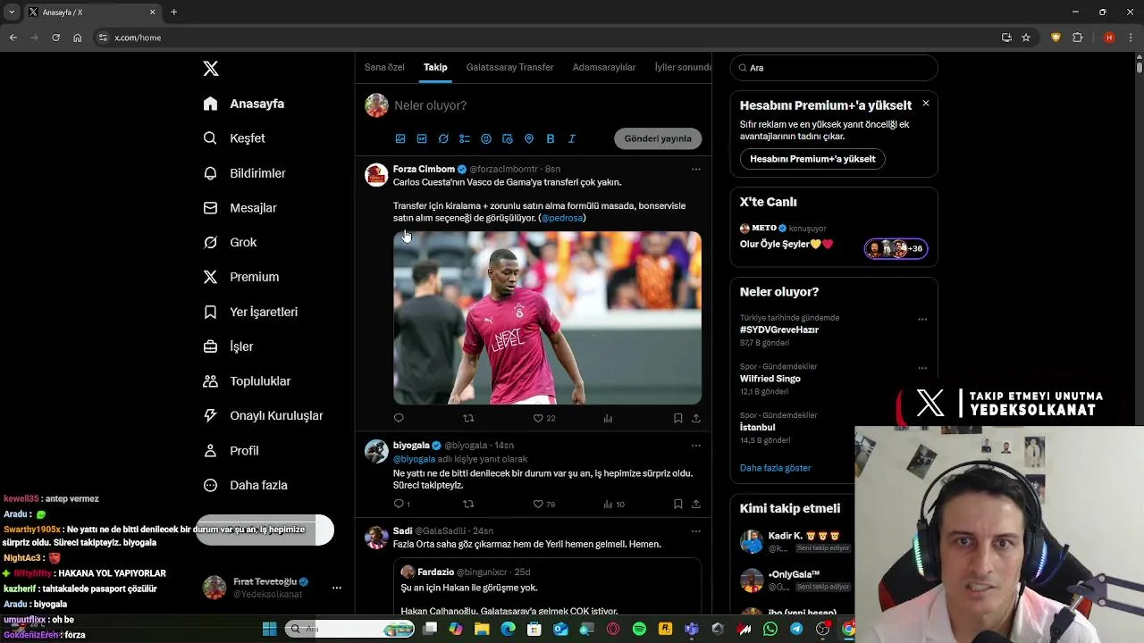
Task: Open Premium from the sidebar
Action: pos(241,277)
